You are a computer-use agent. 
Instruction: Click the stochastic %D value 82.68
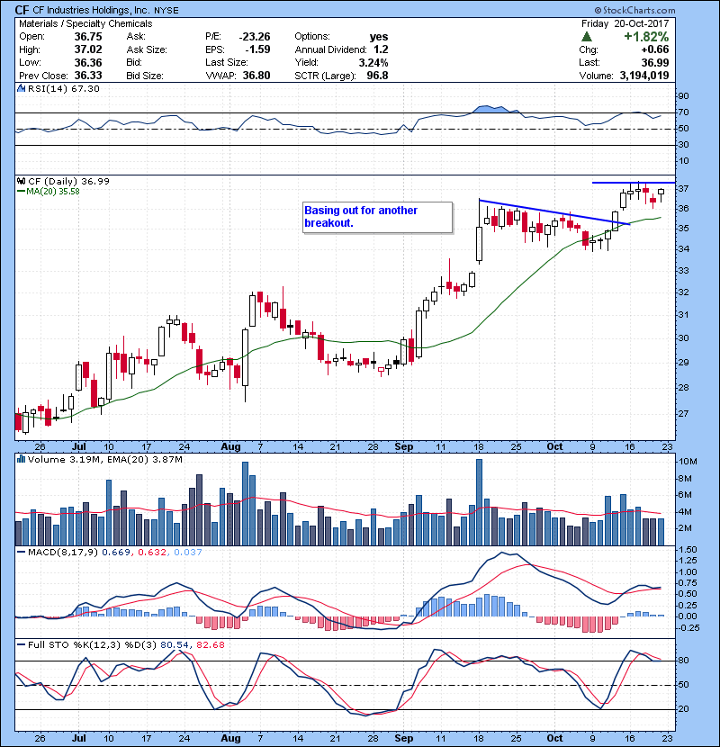click(210, 644)
